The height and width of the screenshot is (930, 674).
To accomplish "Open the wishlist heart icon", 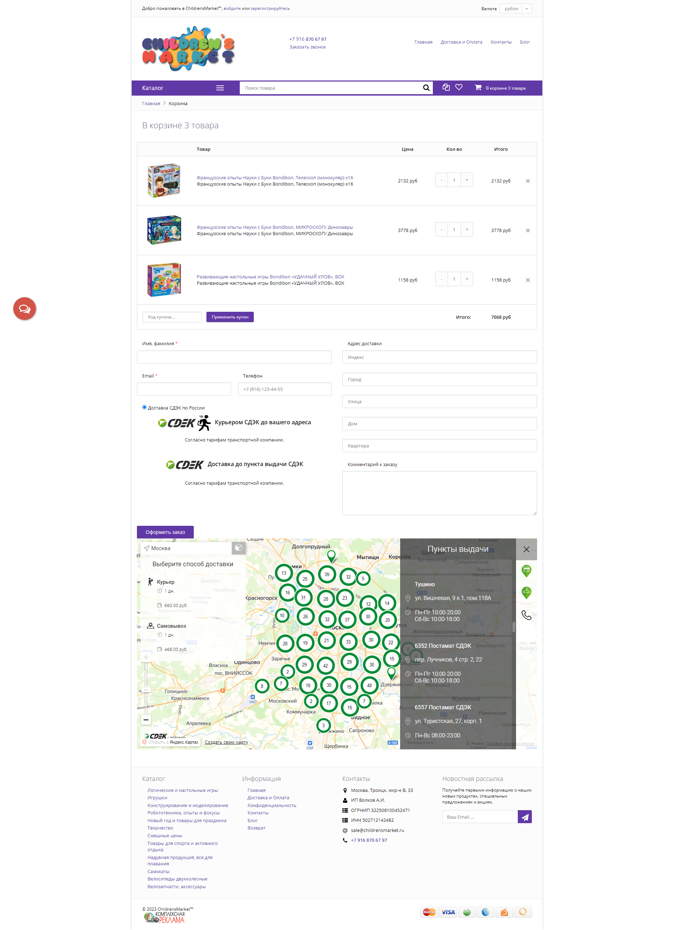I will [x=458, y=87].
